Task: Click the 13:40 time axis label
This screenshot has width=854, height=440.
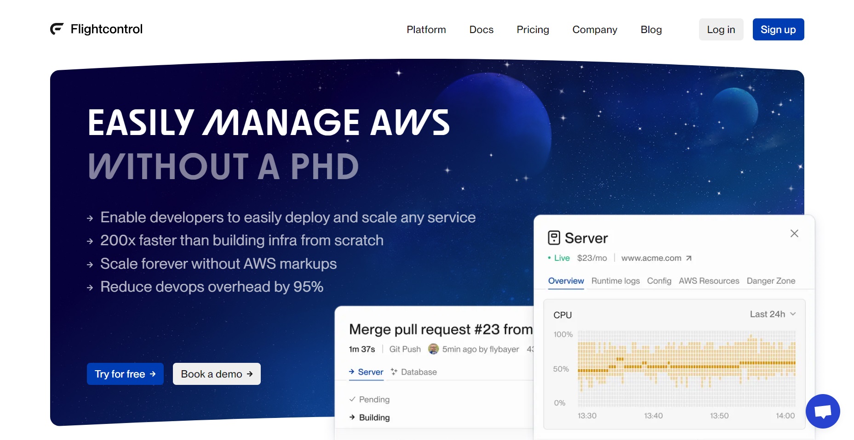Action: point(653,416)
